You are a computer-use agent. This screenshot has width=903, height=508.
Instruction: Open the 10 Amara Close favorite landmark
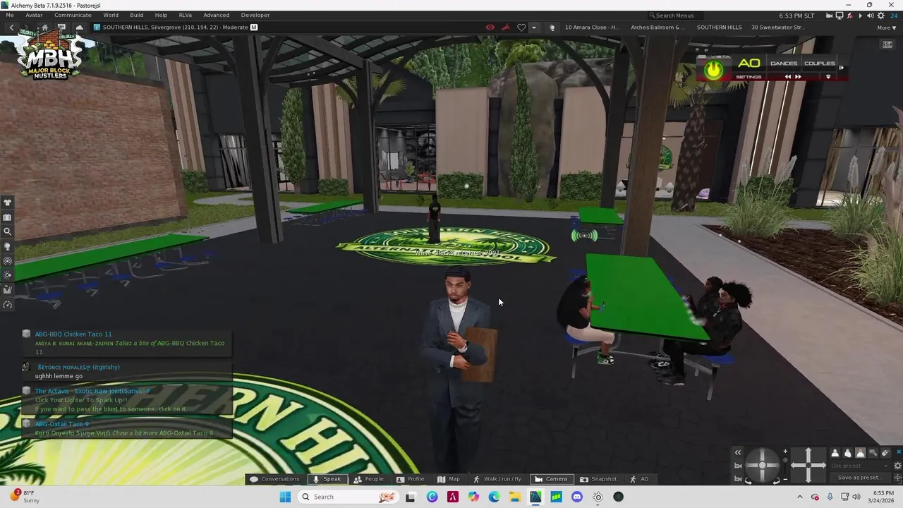pyautogui.click(x=591, y=28)
